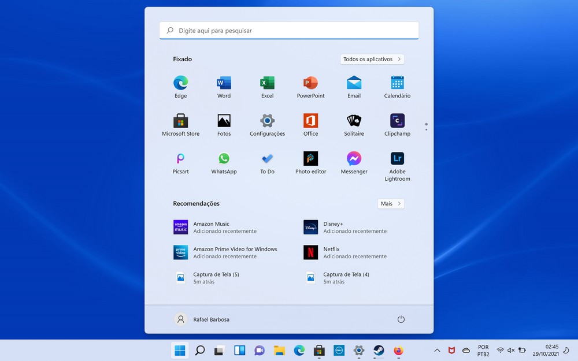Select Amazon Prime Video for Windows
Viewport: 578px width, 361px height.
tap(225, 252)
